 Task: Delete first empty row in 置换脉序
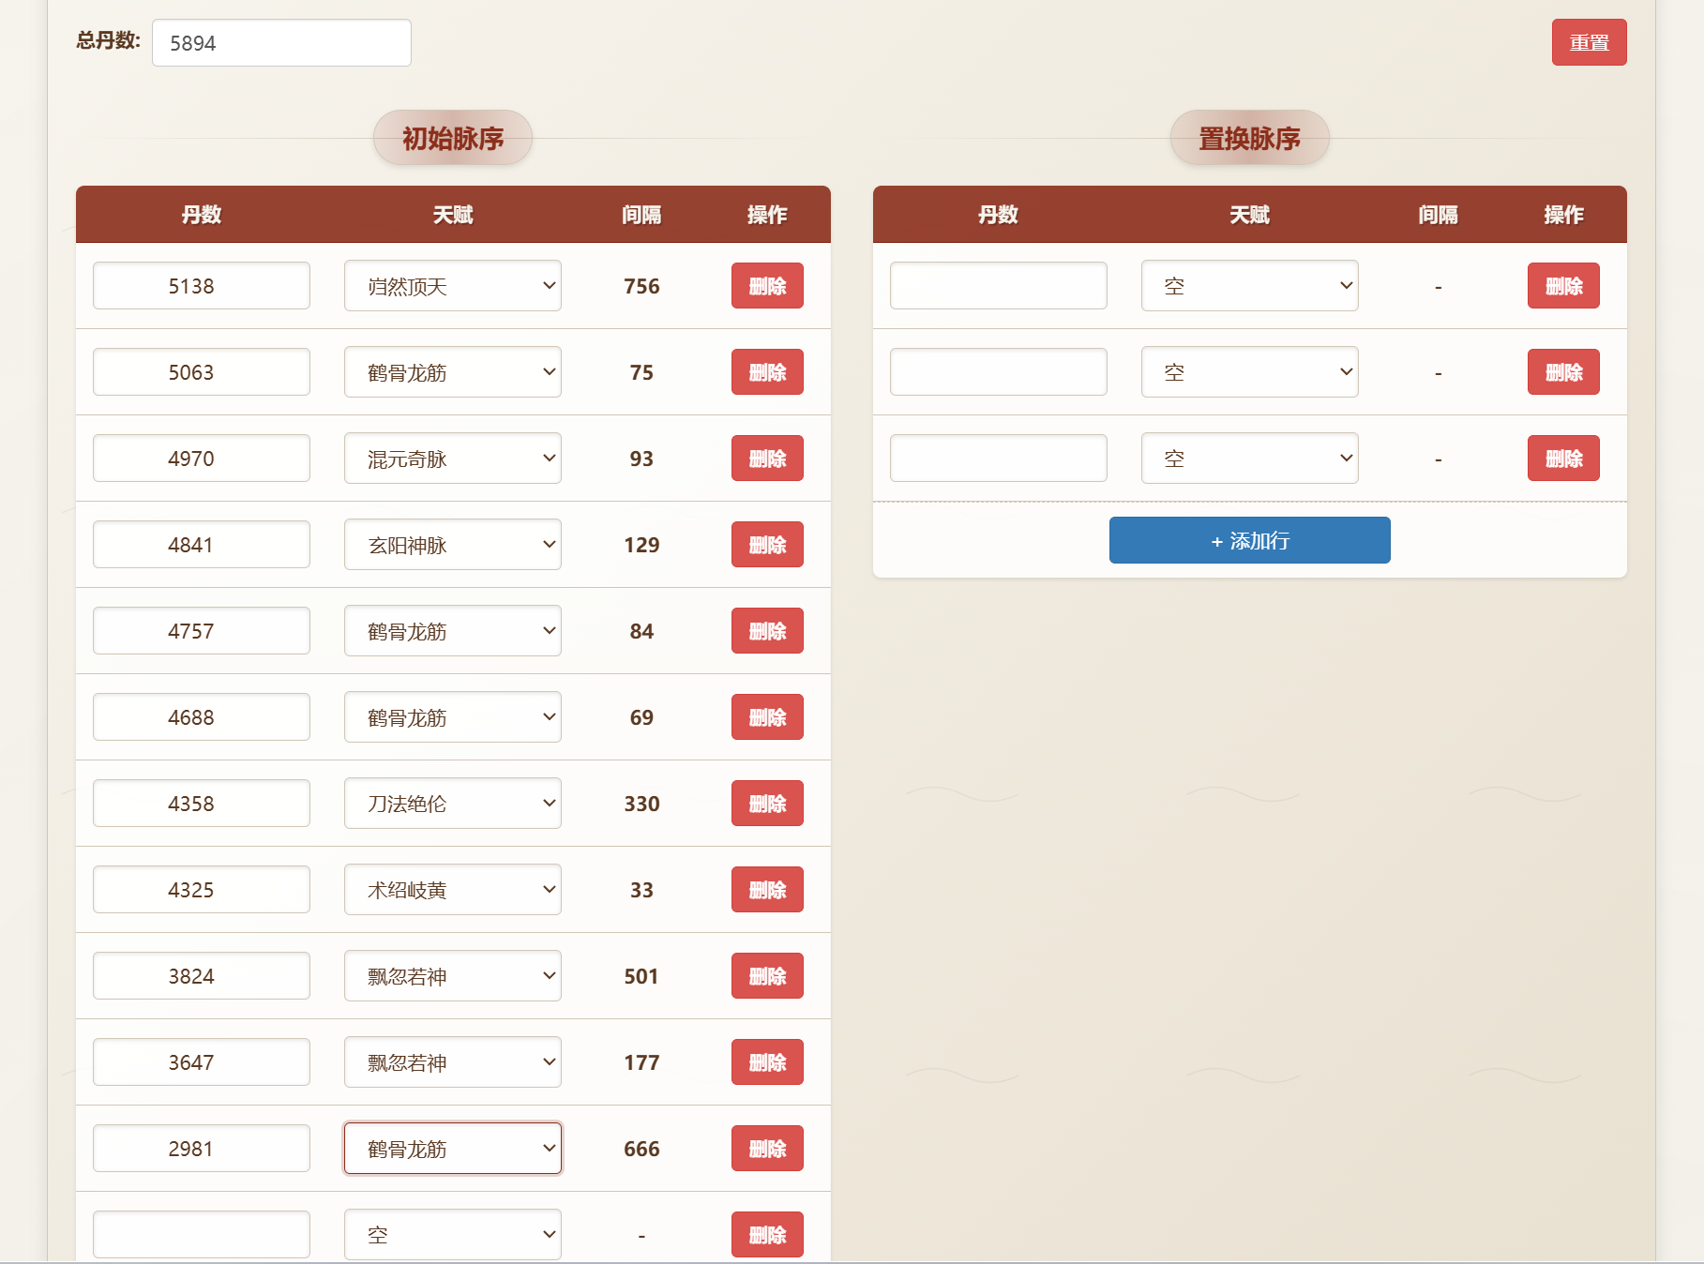click(x=1562, y=286)
